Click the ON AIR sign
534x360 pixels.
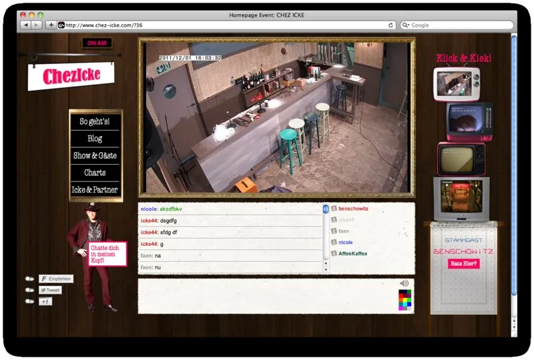tap(97, 43)
